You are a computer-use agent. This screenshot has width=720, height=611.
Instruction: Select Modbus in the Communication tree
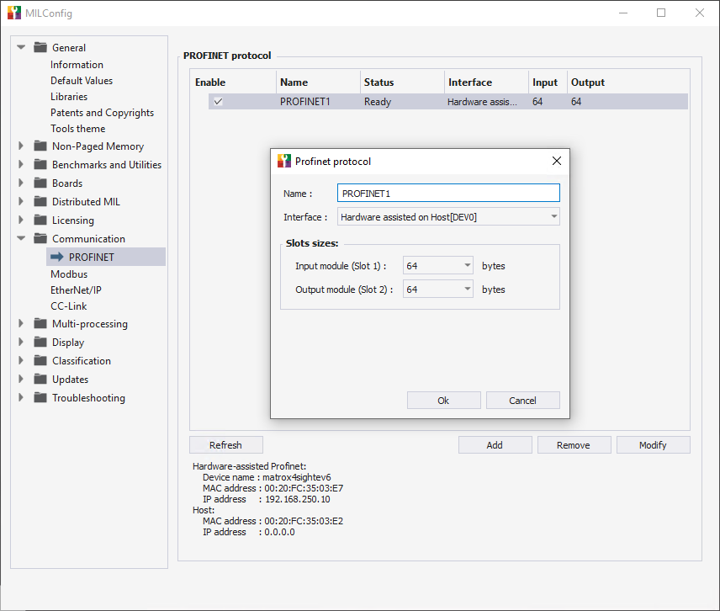69,274
